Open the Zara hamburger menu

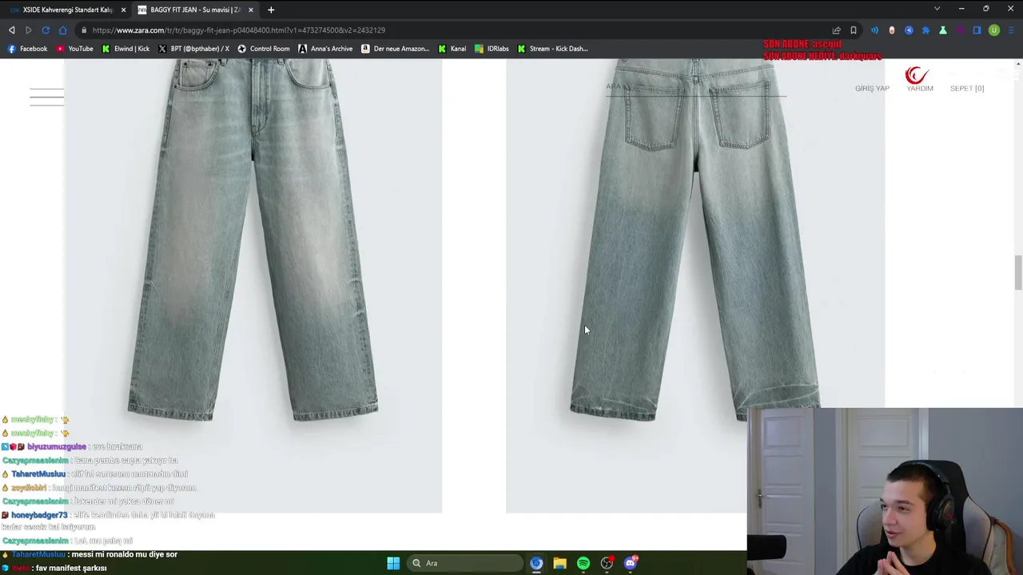(x=46, y=97)
